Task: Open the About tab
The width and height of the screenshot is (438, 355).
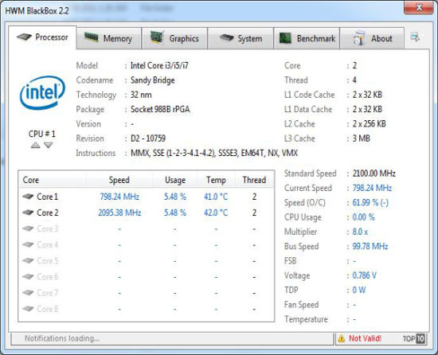Action: point(372,38)
